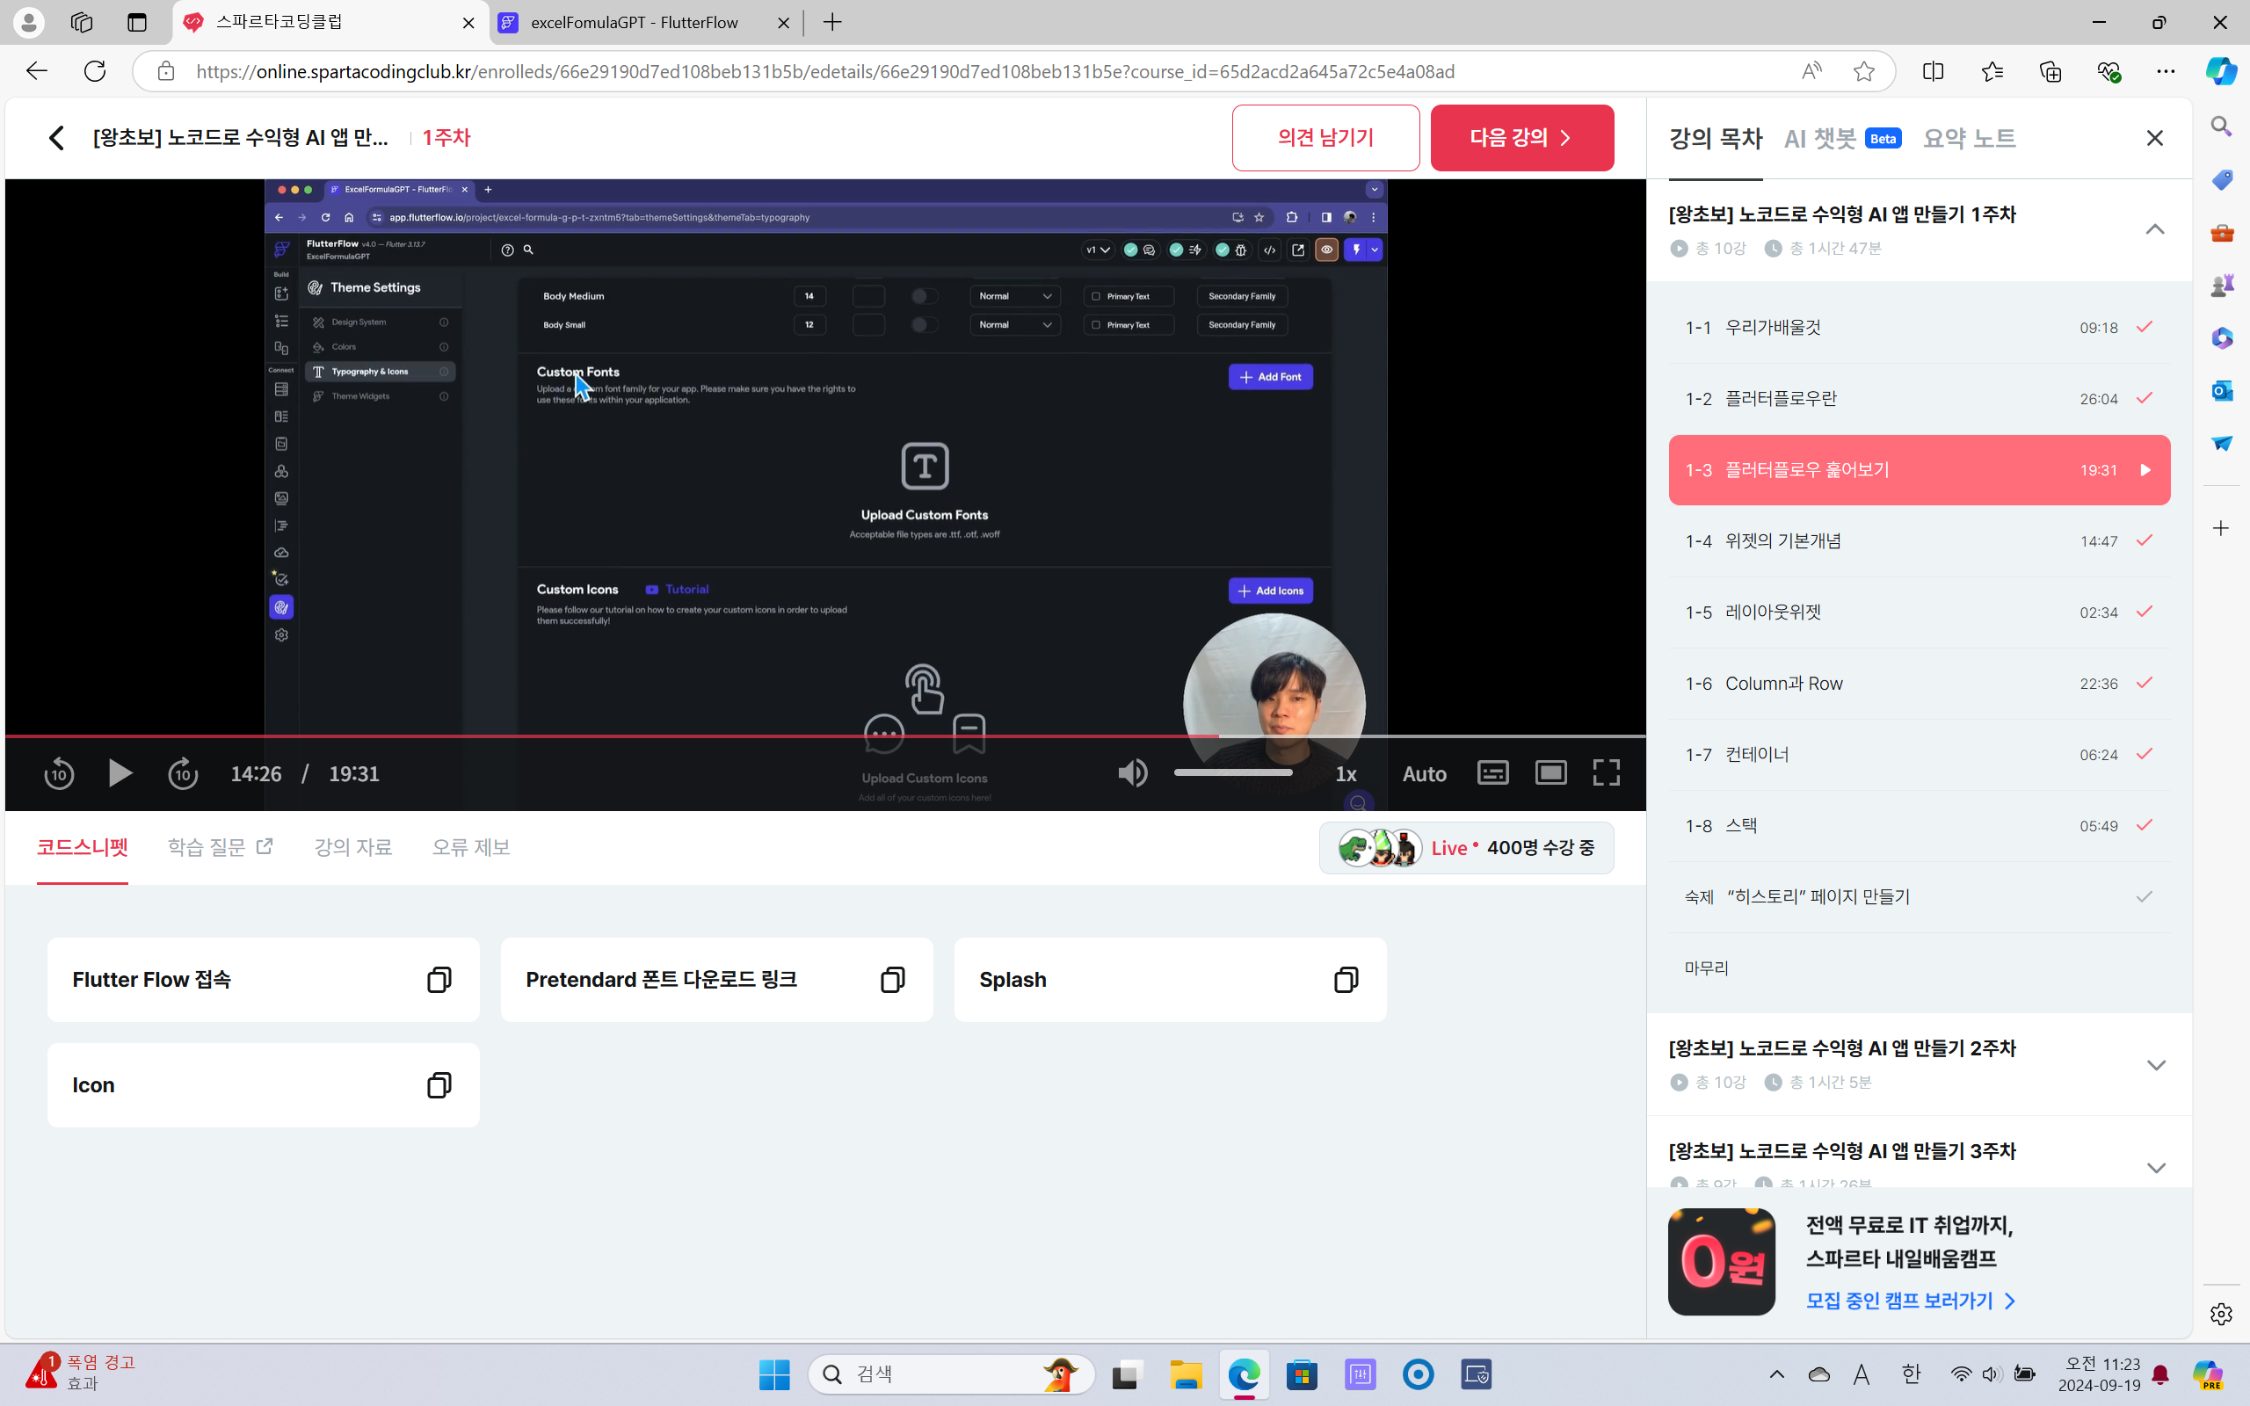Change the 1x playback speed
The image size is (2250, 1406).
click(1346, 773)
